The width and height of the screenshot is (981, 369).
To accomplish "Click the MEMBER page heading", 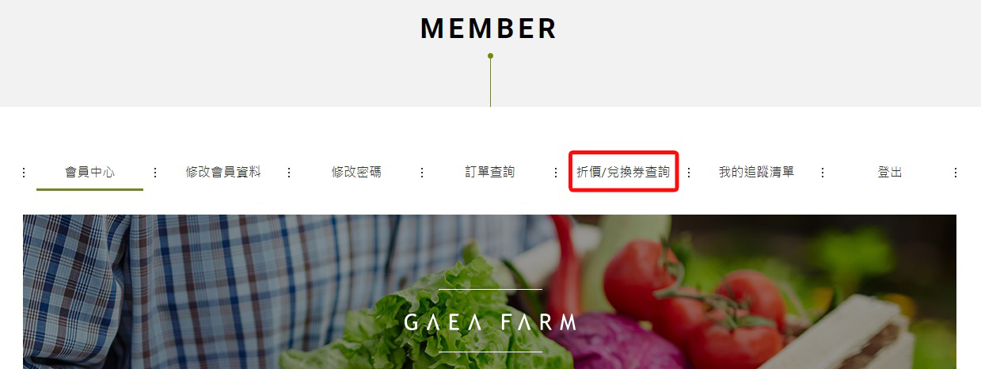I will point(489,29).
